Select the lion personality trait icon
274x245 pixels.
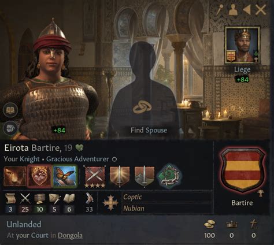15,176
